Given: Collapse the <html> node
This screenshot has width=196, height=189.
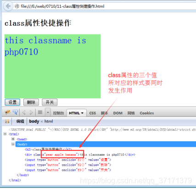Looking at the screenshot, I should (5, 134).
